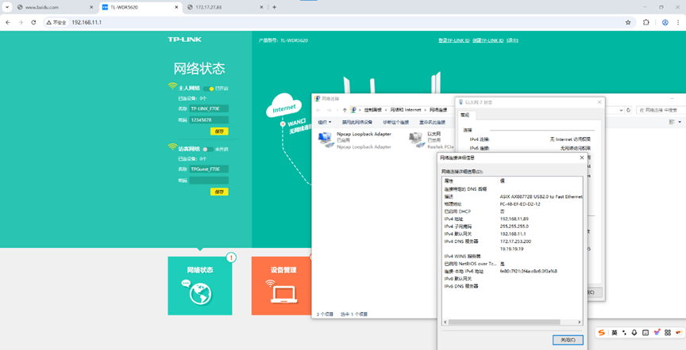Screen dimensions: 686x350
Task: Switch to the 172.17.27.83 tab
Action: (x=225, y=7)
